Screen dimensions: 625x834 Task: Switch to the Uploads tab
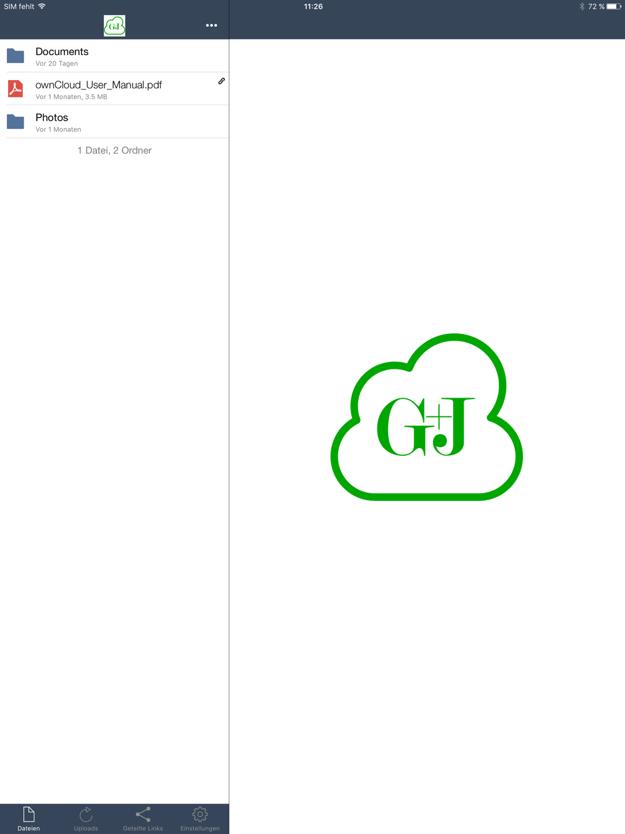86,819
